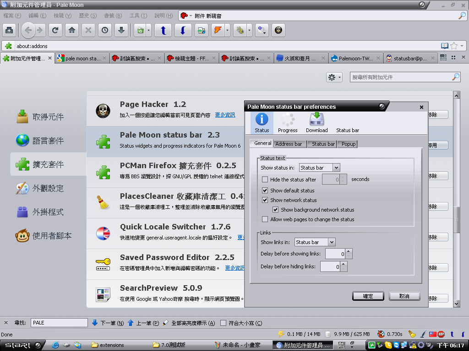469x351 pixels.
Task: Click the 取消 cancel button
Action: click(x=404, y=296)
